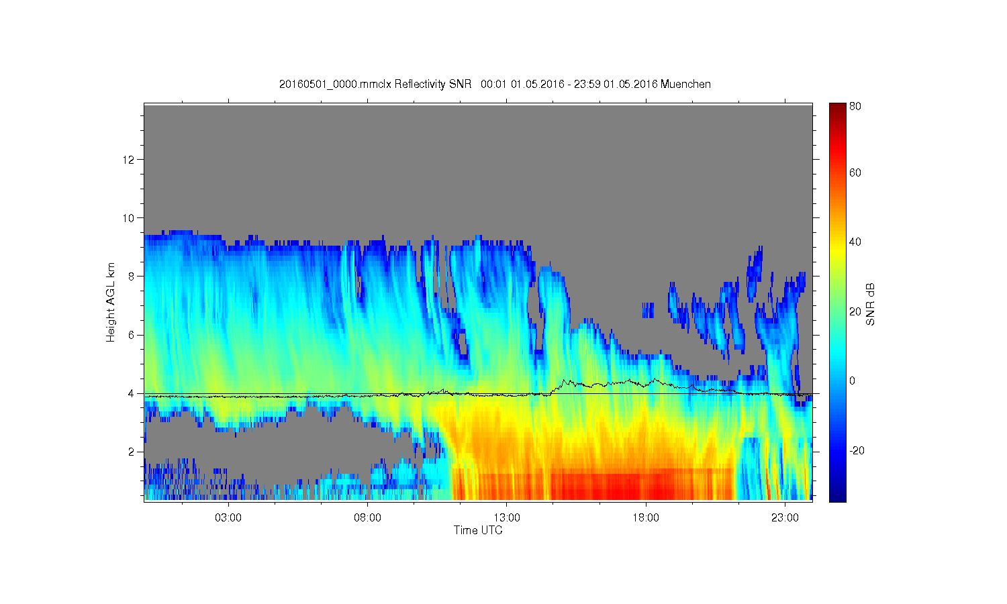Click the Height AGL km axis label

click(111, 302)
